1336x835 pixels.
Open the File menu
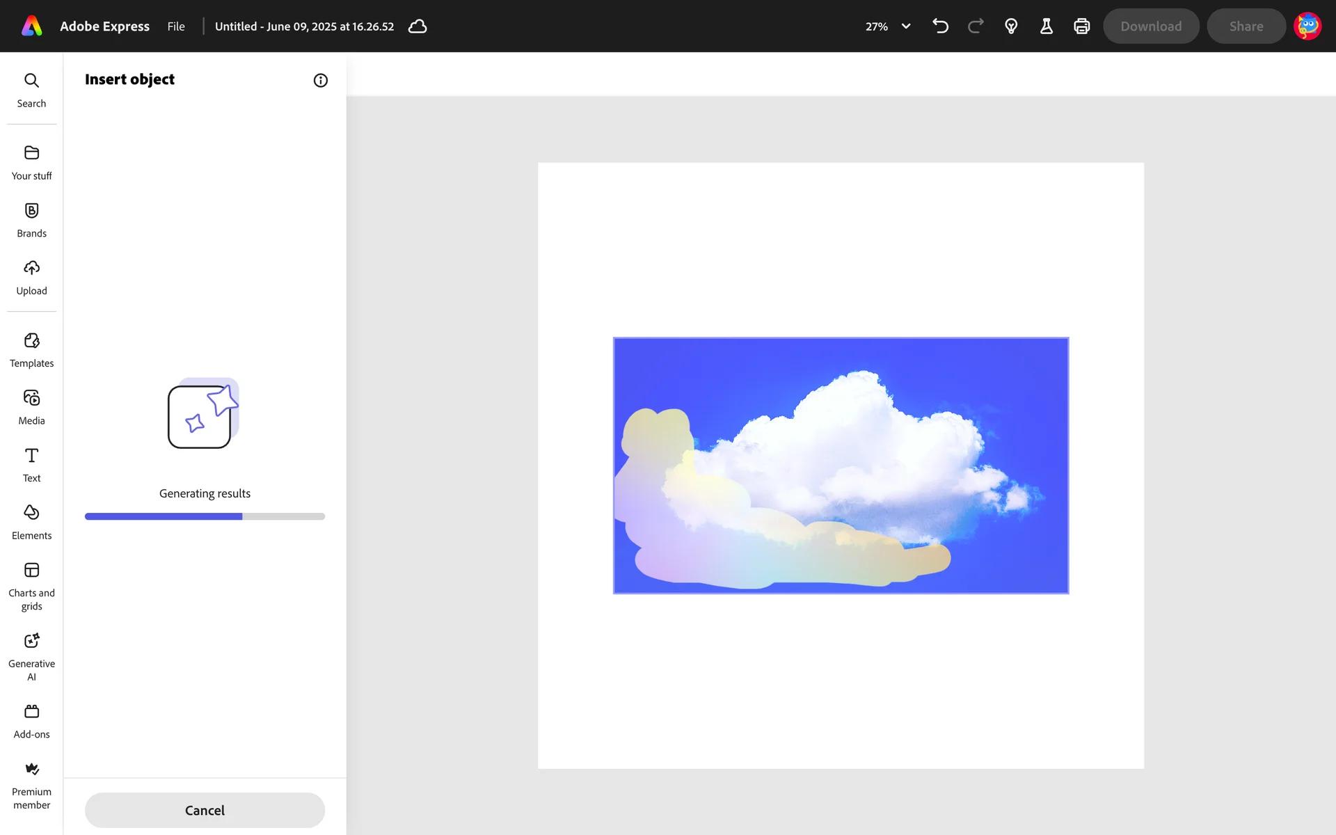coord(176,26)
